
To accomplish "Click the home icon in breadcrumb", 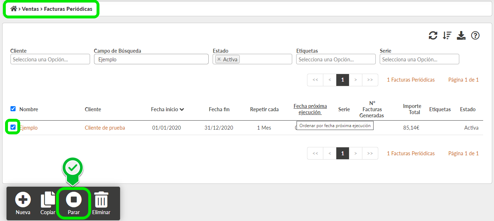I will coord(14,9).
